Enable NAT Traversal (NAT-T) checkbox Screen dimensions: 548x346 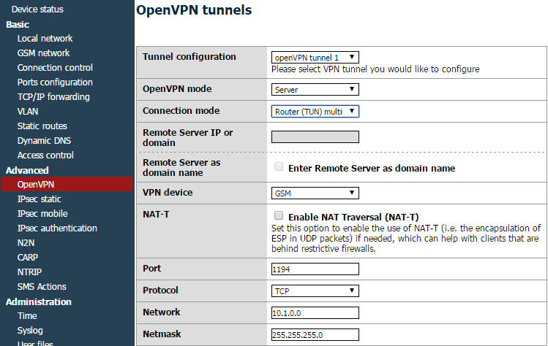[279, 215]
